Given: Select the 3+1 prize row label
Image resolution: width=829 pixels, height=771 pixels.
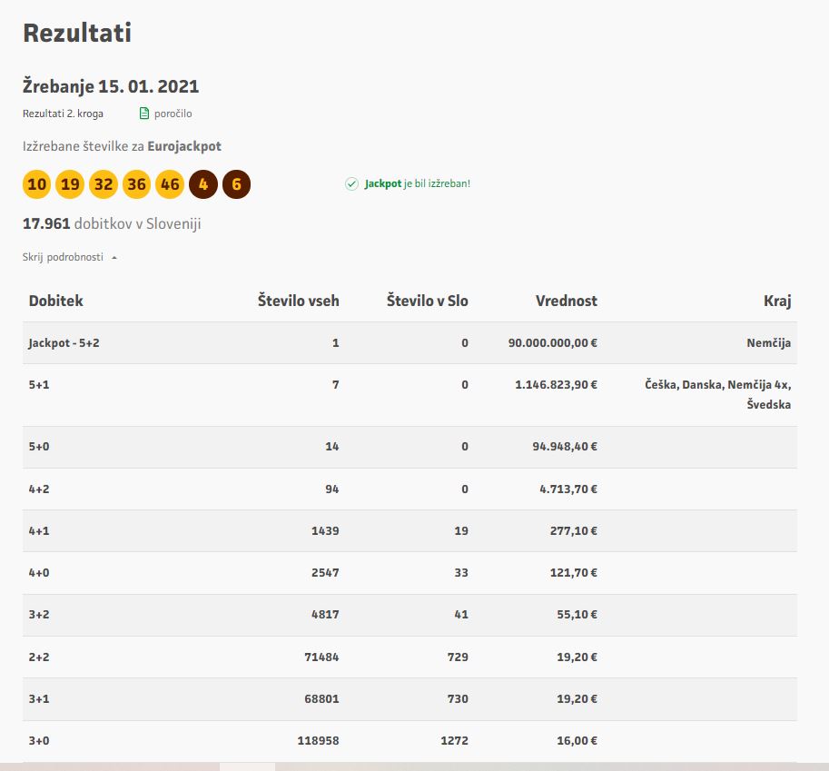Looking at the screenshot, I should click(x=39, y=698).
